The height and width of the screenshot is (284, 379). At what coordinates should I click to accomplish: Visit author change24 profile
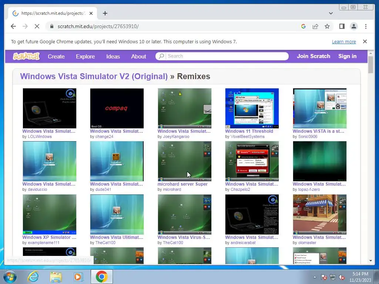pos(104,137)
